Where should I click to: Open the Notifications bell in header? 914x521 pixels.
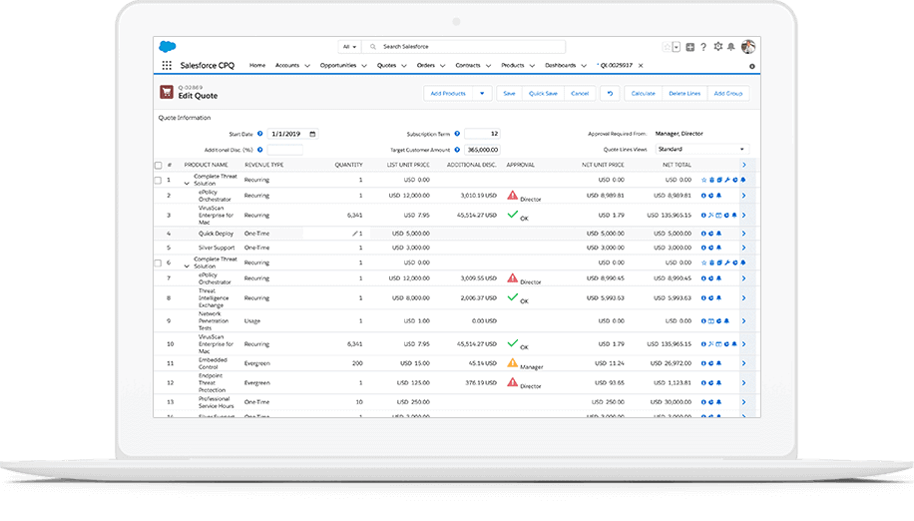point(731,47)
